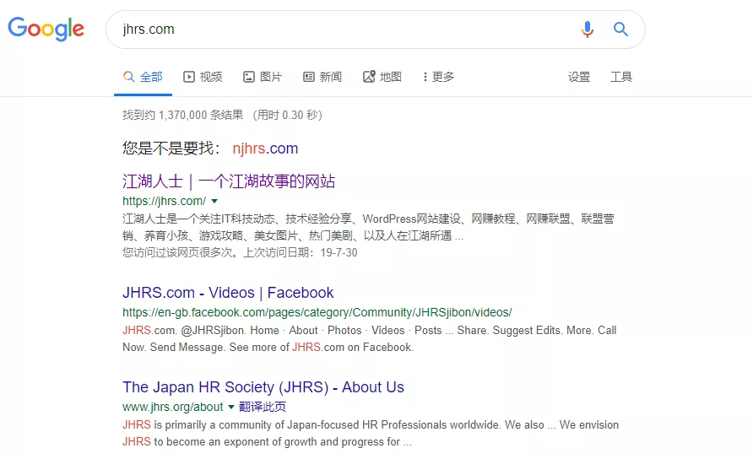
Task: Click the 找到约 1,370,000 条结果 result count
Action: (183, 116)
